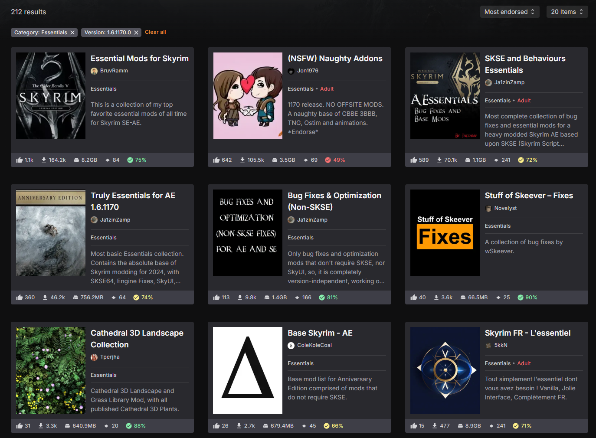Screen dimensions: 596x438
Task: Click the download icon beside 105.5k
Action: click(242, 160)
